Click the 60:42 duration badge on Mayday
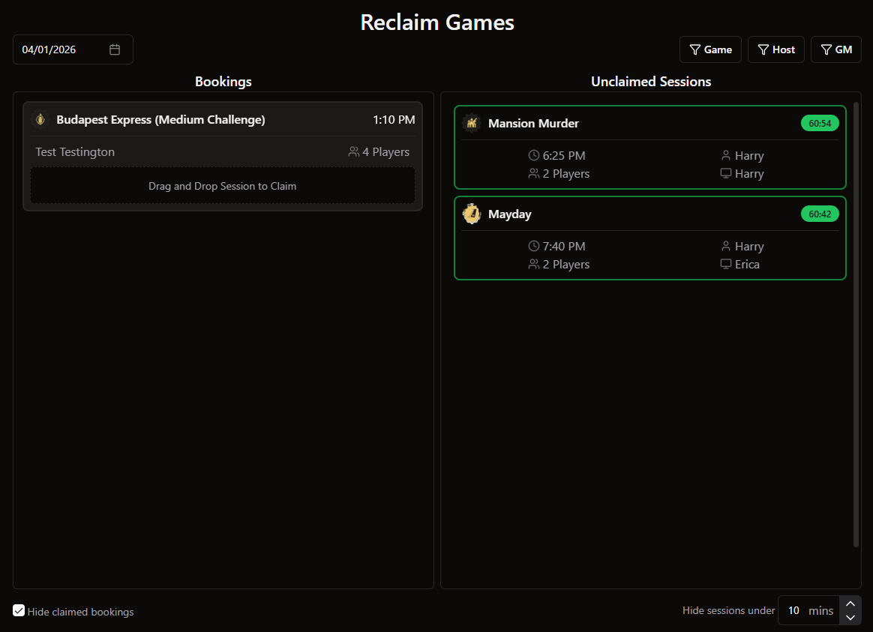 (x=820, y=214)
